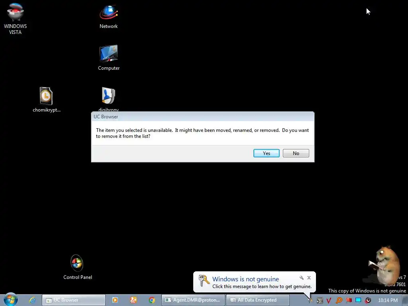408x306 pixels.
Task: Click the keys icon in the notification balloon
Action: point(204,280)
